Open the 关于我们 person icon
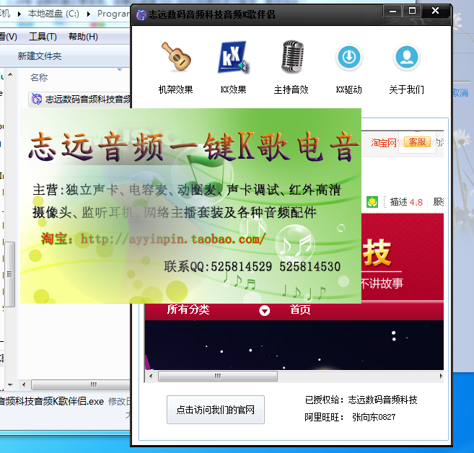 pyautogui.click(x=407, y=57)
